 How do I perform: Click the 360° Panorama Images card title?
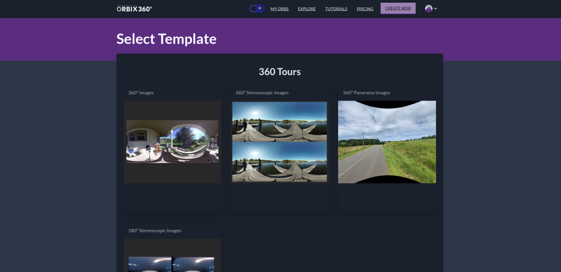tap(367, 93)
